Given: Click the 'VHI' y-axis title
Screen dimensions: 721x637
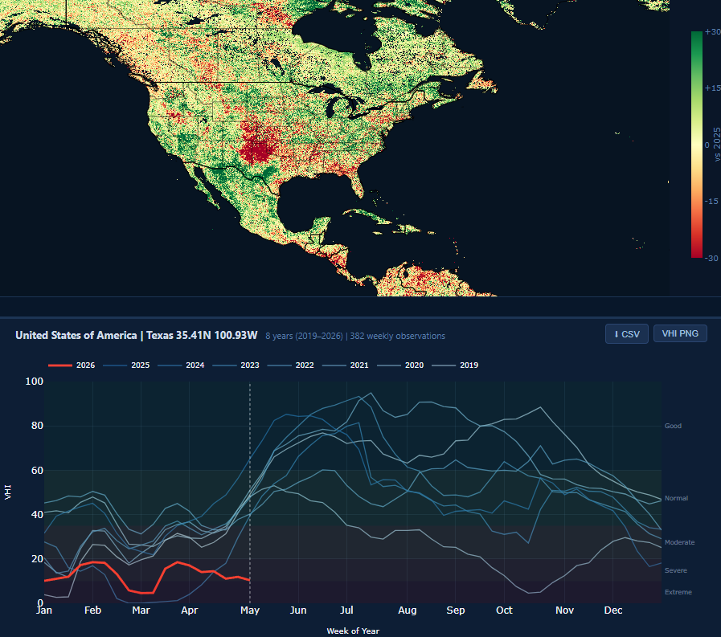Looking at the screenshot, I should click(8, 492).
